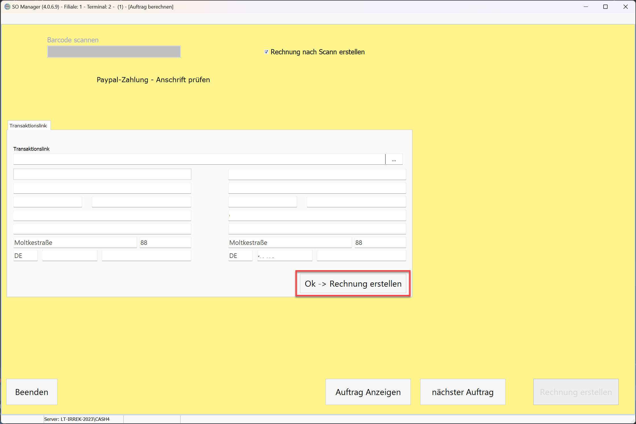Minimize the SO Manager window

pos(586,7)
